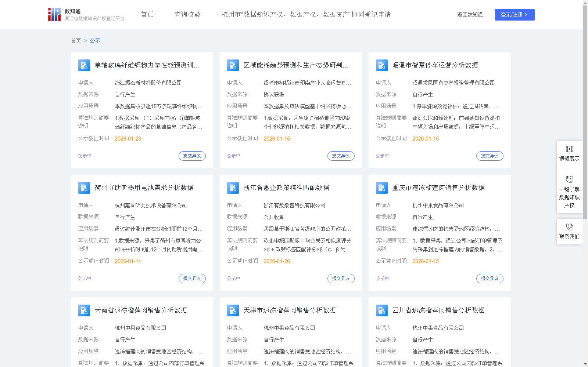Open title 昭通市智慧停车运营分析数据

coord(435,65)
